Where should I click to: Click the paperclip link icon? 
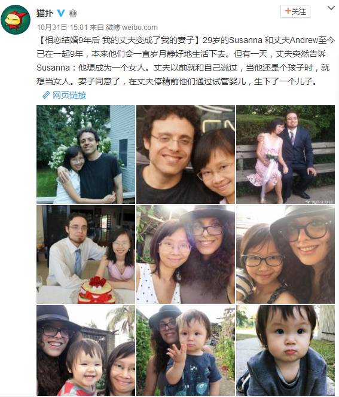tap(46, 95)
